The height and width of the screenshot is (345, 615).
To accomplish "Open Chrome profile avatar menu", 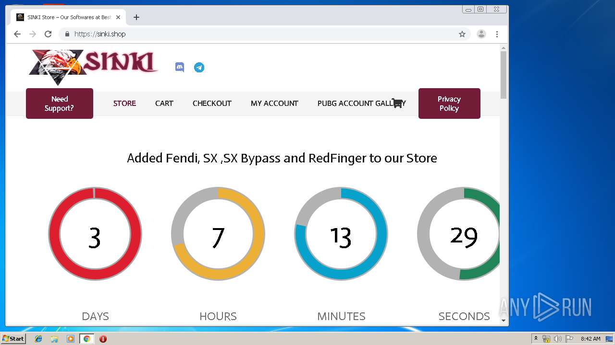I will click(x=481, y=34).
